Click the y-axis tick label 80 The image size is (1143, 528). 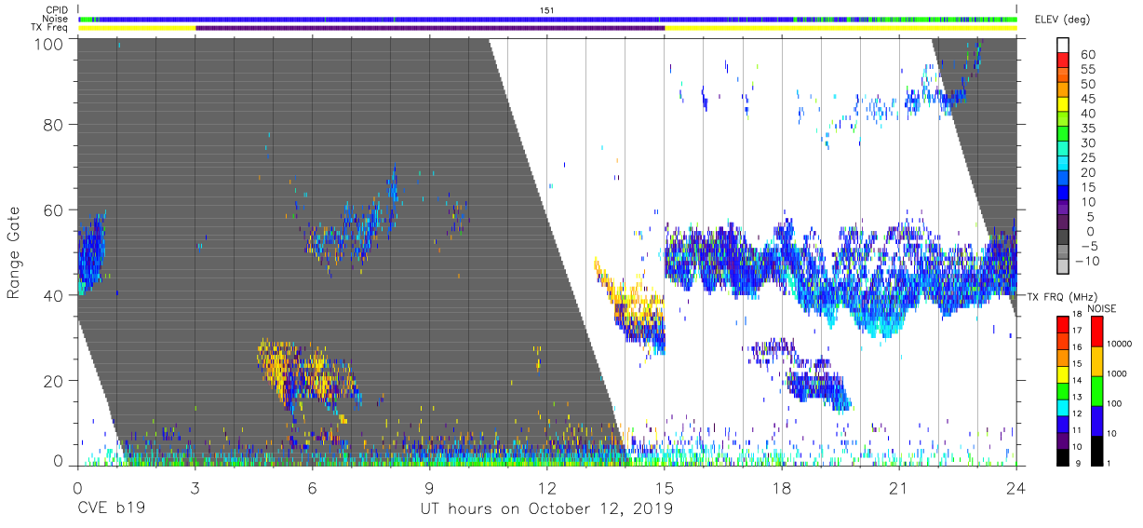click(54, 126)
